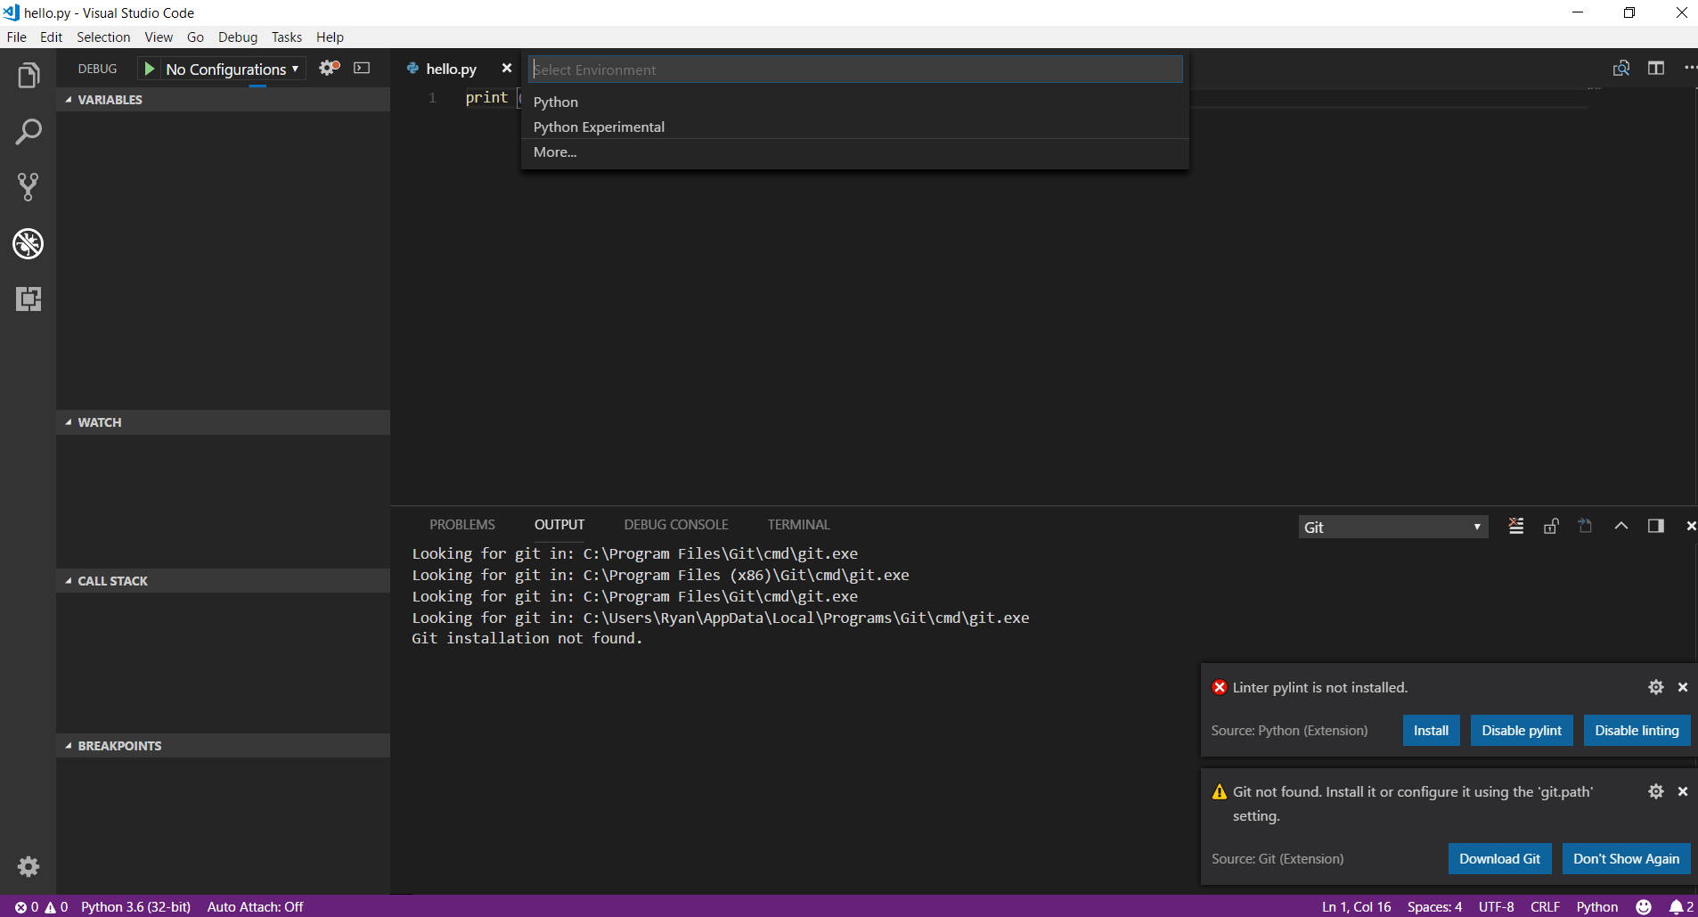
Task: Toggle output scroll lock
Action: pos(1551,526)
